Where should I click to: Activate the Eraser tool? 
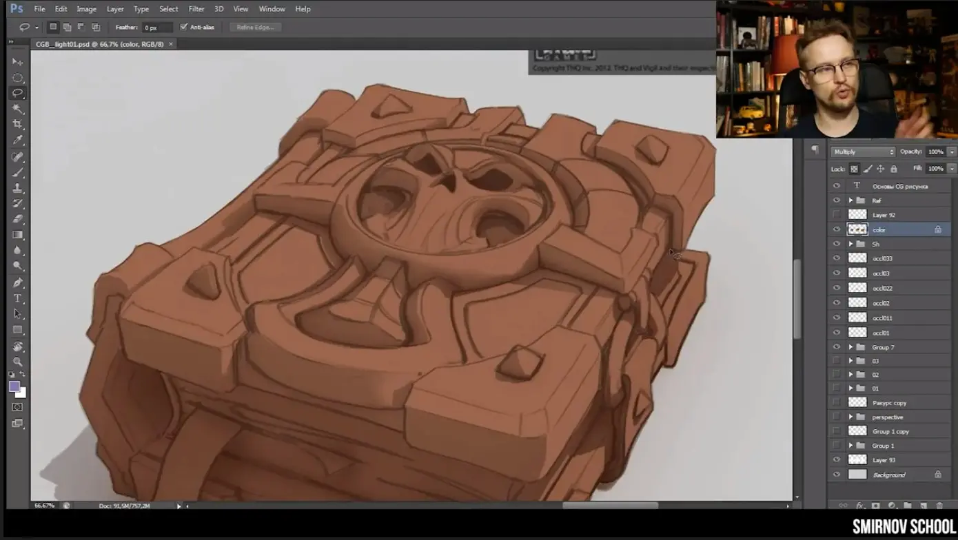coord(18,219)
